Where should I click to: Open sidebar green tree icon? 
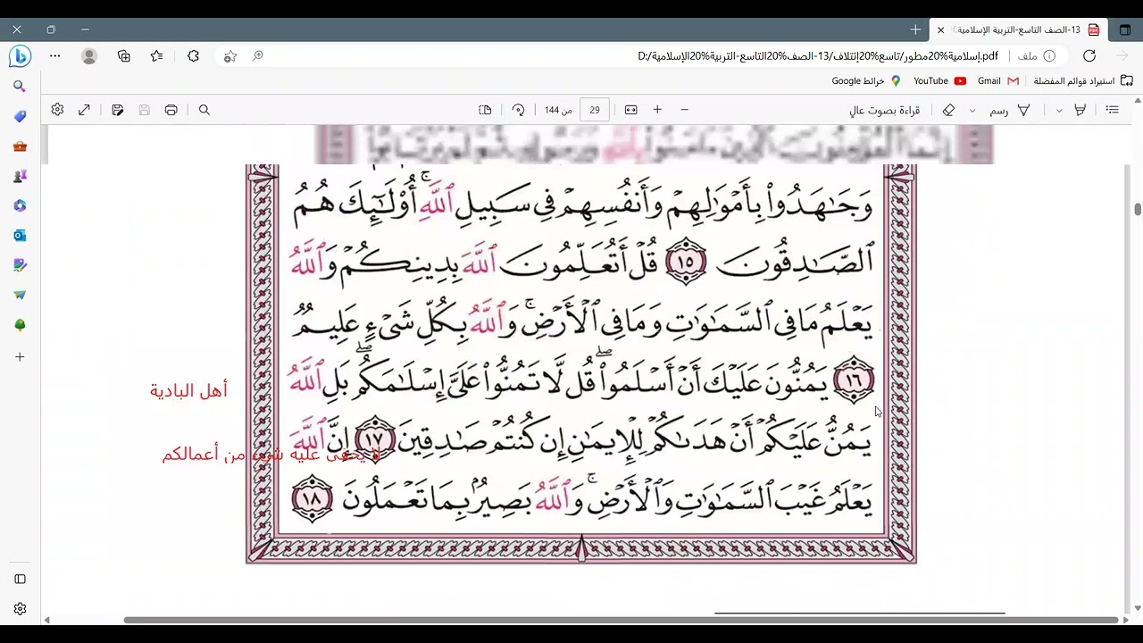tap(20, 325)
